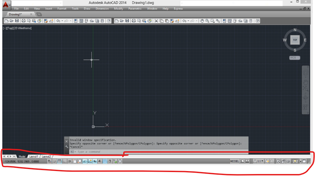This screenshot has height=176, width=315.
Task: Click the Copy icon next to Cut
Action: 162,21
